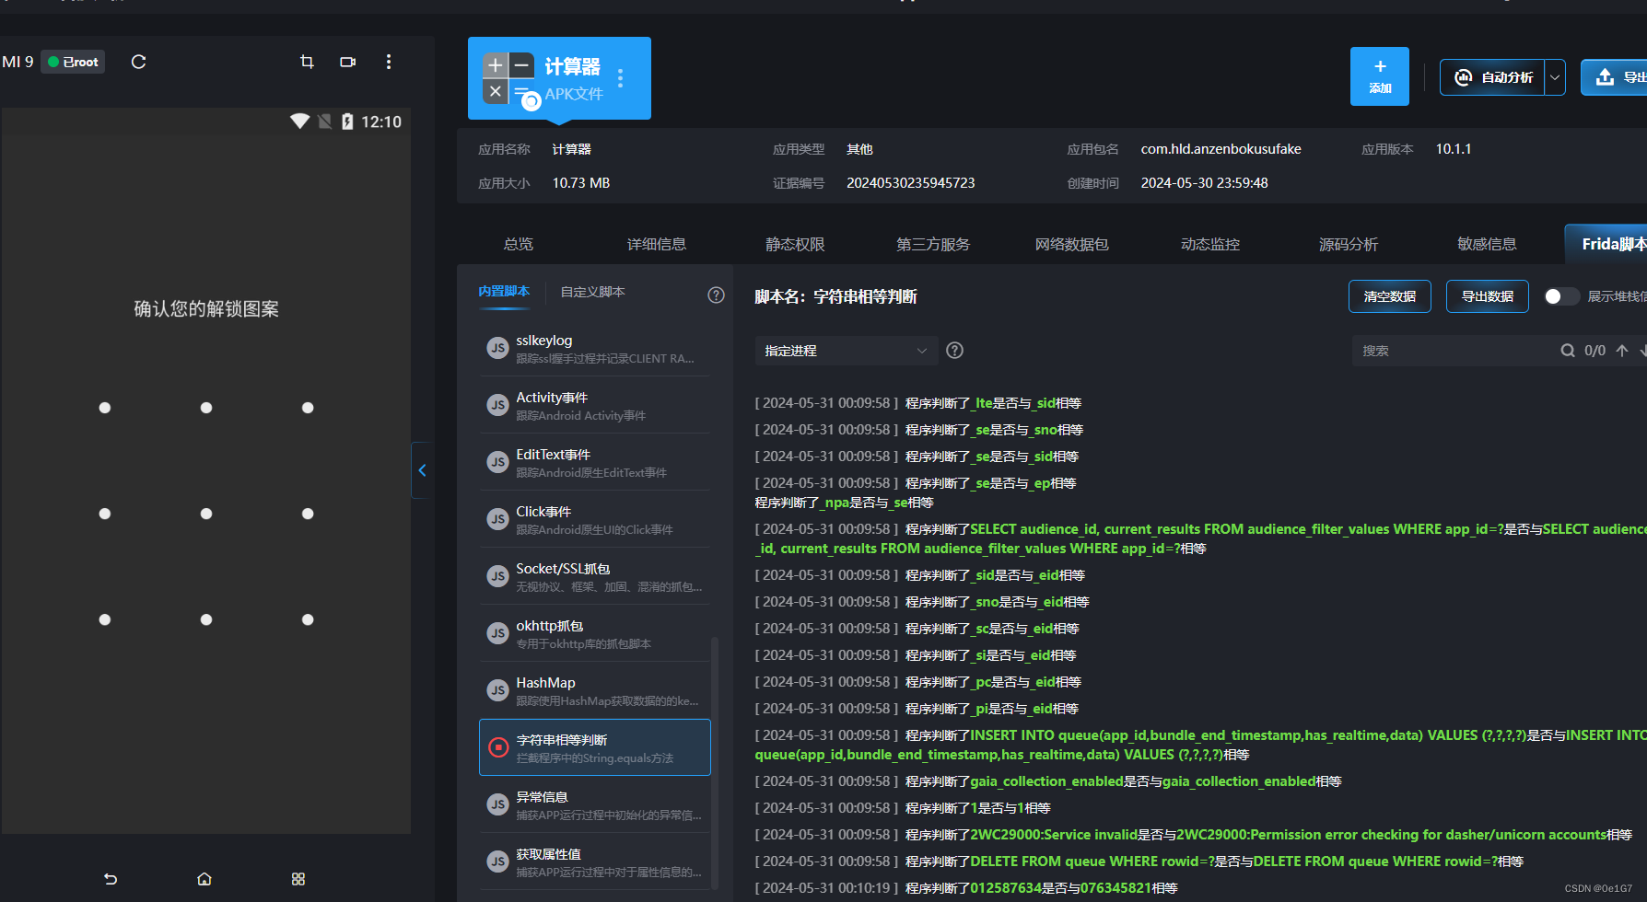Click the app version value 10.1.1

1454,149
